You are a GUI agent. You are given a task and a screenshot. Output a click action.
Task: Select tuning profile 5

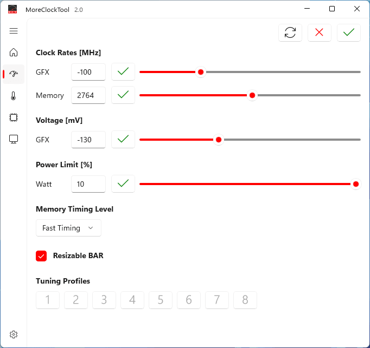click(x=161, y=300)
